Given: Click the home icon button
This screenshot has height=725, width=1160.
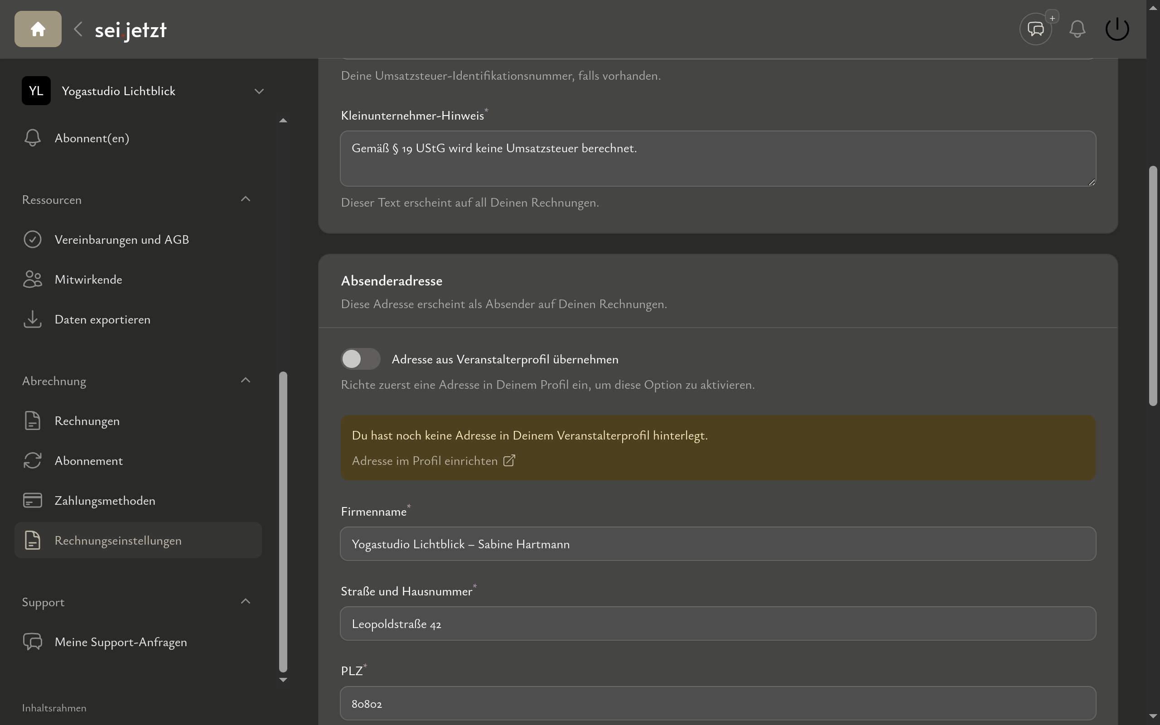Looking at the screenshot, I should pos(38,29).
